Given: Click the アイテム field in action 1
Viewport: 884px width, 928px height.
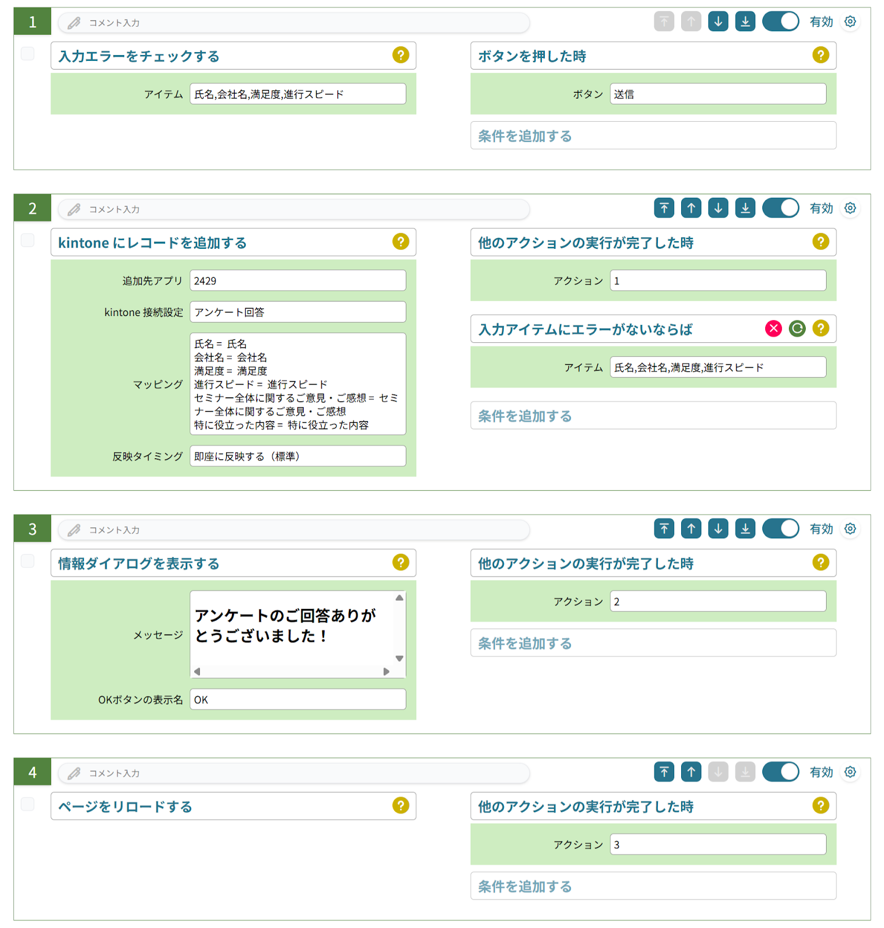Looking at the screenshot, I should [x=298, y=94].
